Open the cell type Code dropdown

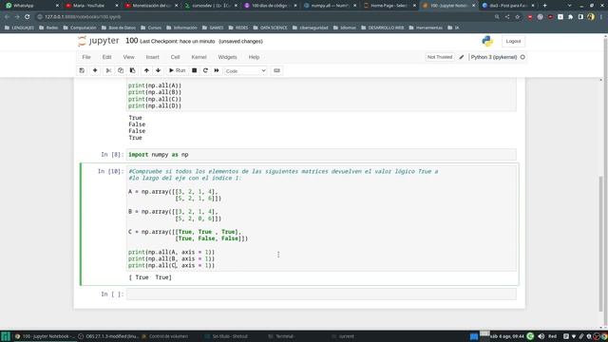pyautogui.click(x=245, y=71)
